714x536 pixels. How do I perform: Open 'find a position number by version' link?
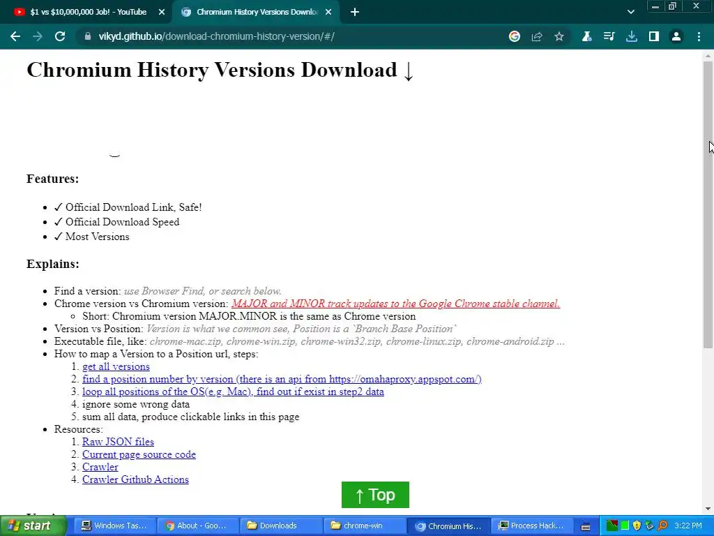[282, 379]
